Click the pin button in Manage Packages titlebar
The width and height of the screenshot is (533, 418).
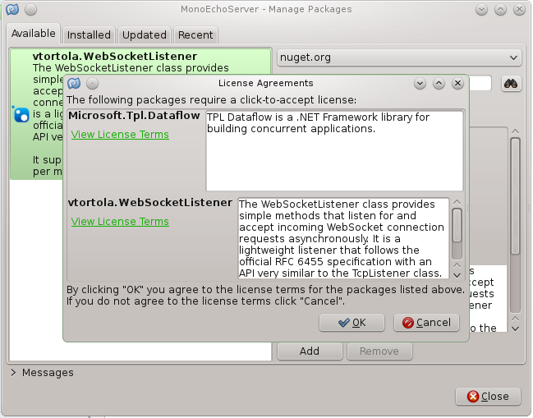[30, 9]
